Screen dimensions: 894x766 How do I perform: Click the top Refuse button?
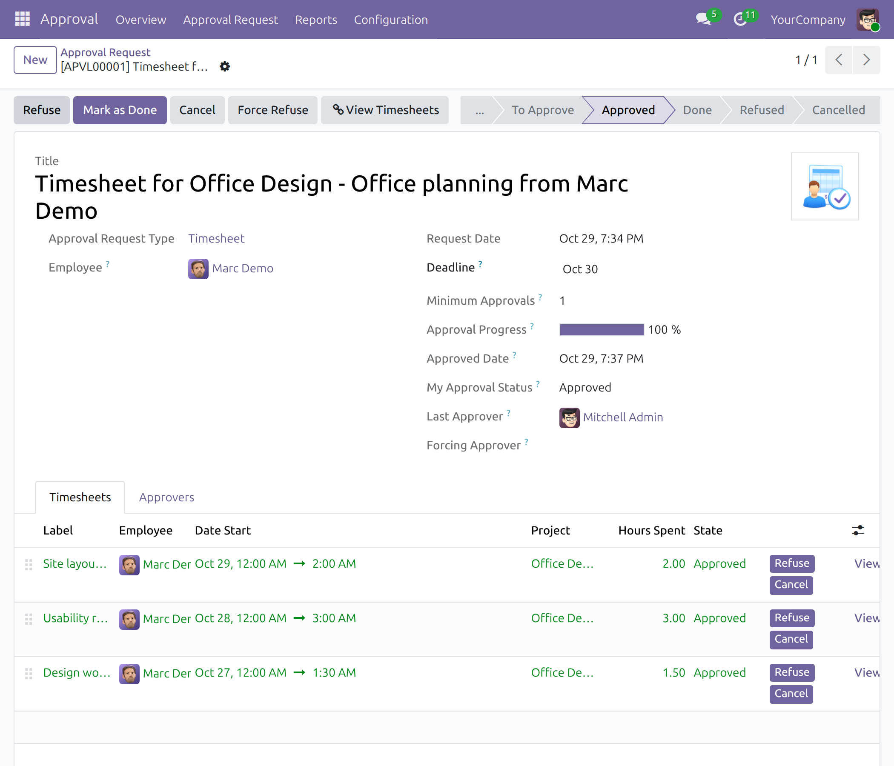tap(41, 110)
